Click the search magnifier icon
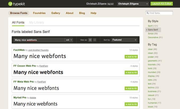The height and width of the screenshot is (109, 180). pos(148,13)
